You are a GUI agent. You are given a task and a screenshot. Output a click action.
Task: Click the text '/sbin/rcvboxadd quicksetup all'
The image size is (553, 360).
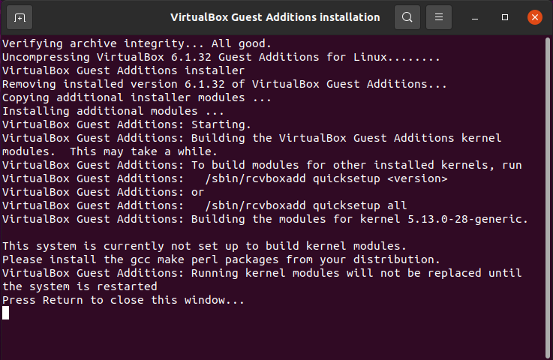[306, 205]
